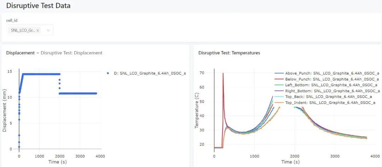This screenshot has height=167, width=382.
Task: Click Disruptive Test: Displacement subtitle
Action: pyautogui.click(x=71, y=53)
